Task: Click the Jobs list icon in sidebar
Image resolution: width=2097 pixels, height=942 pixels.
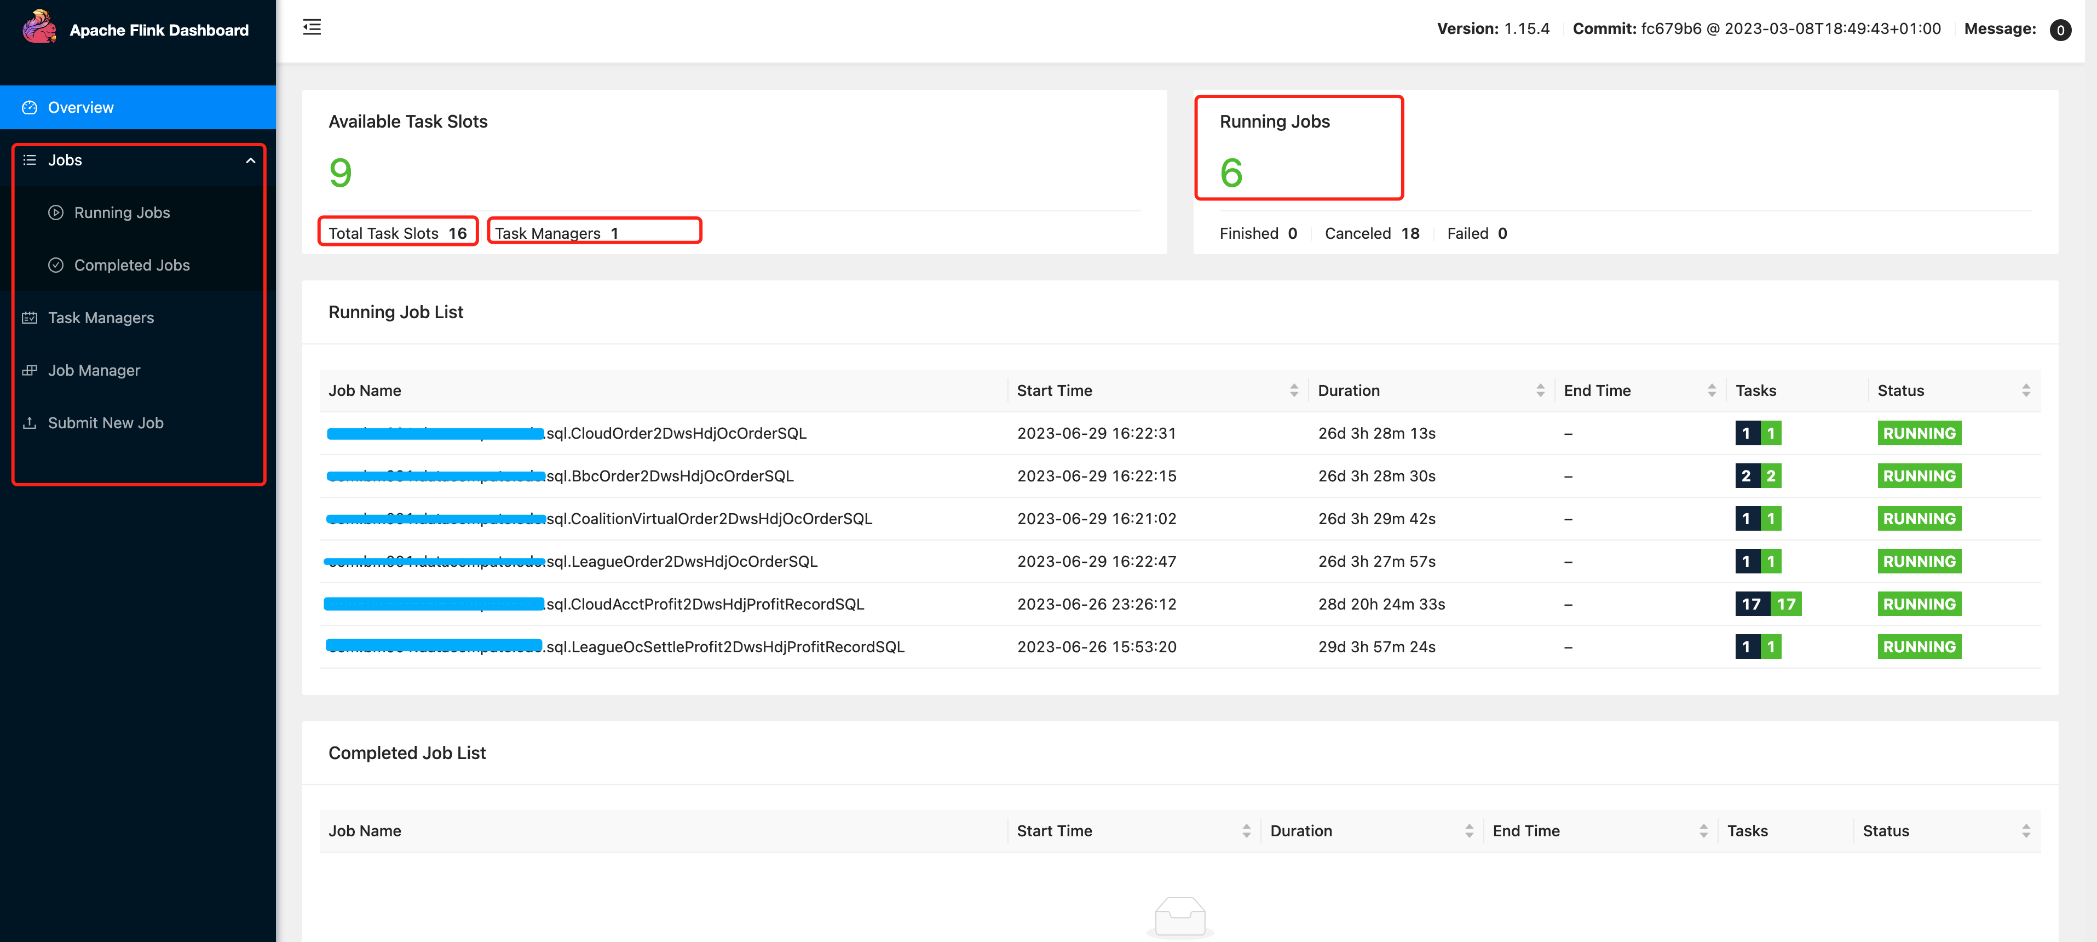Action: pos(30,160)
